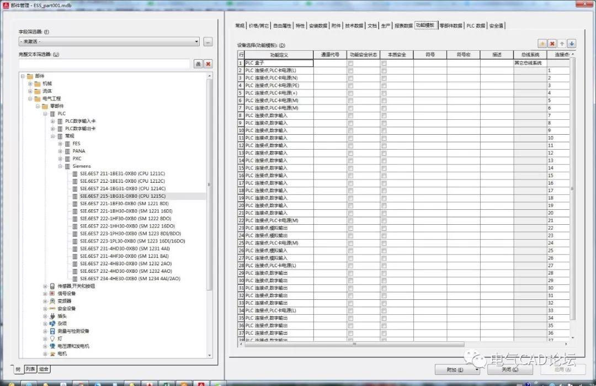Click the 传感器,开关和按钮 category icon
The height and width of the screenshot is (386, 596).
(52, 286)
